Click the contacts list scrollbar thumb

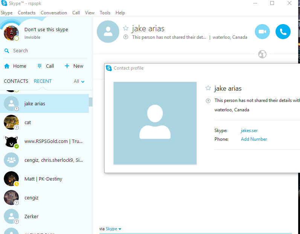(91, 102)
